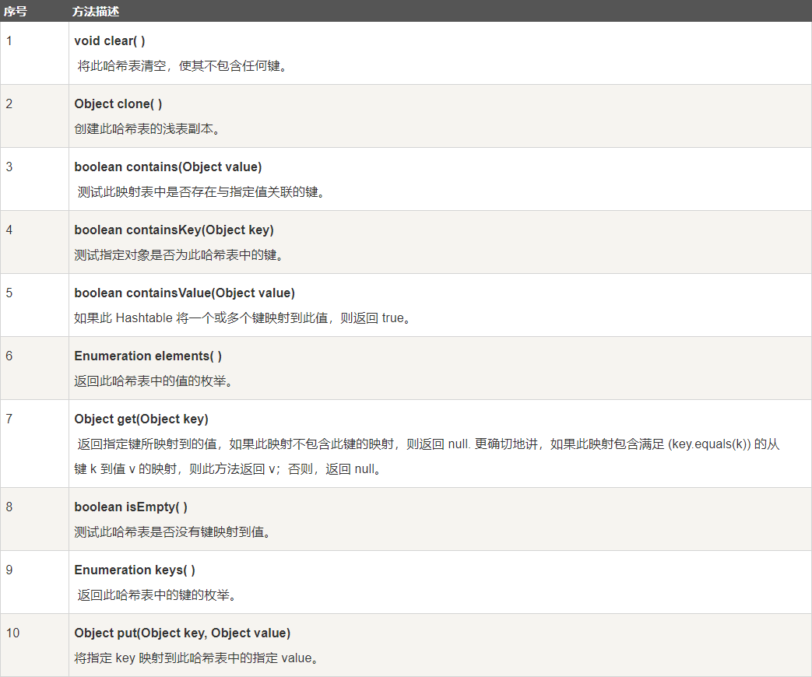Click row number 2 cell
Viewport: 812px width, 677px height.
pyautogui.click(x=35, y=117)
